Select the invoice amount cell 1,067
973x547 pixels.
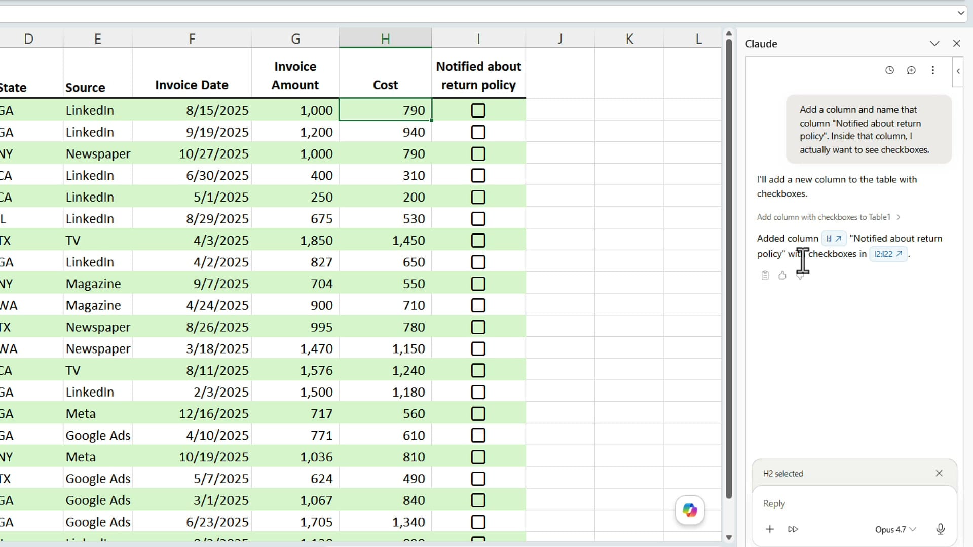point(295,500)
